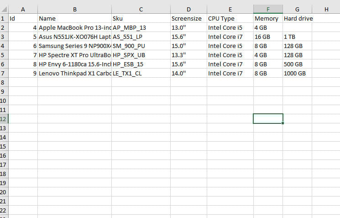Click the 1 TB hard drive cell
340x218 pixels.
[x=297, y=37]
